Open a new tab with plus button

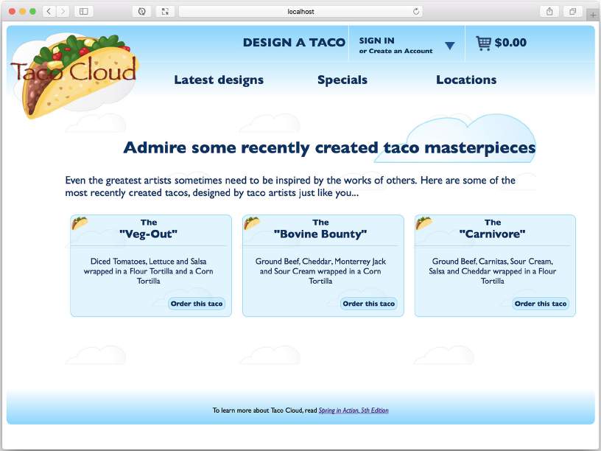[x=592, y=15]
